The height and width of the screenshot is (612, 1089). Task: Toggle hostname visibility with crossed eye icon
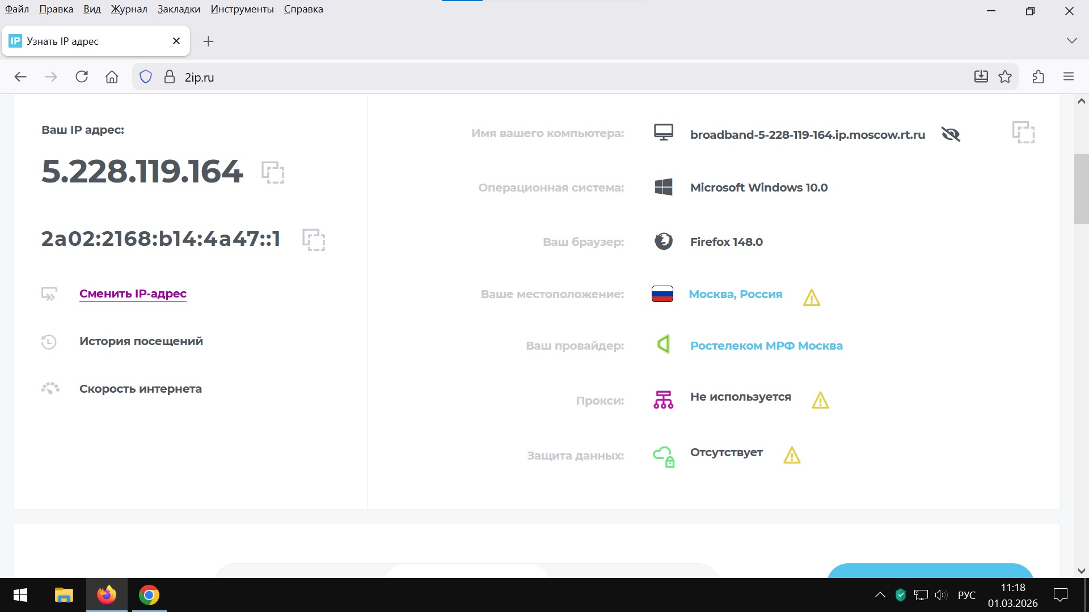(x=951, y=134)
